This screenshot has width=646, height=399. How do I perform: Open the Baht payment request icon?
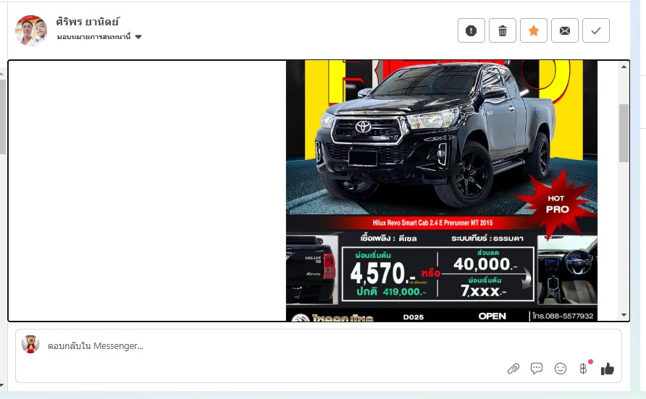(x=584, y=368)
